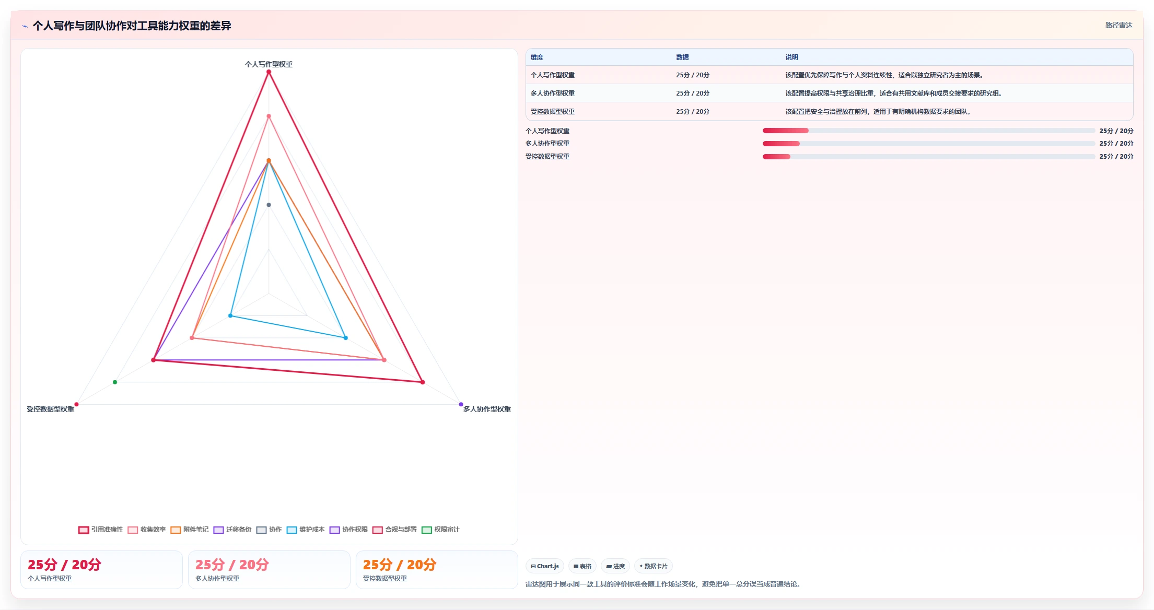Toggle the 收集效率 legend series
The image size is (1154, 610).
[x=147, y=530]
